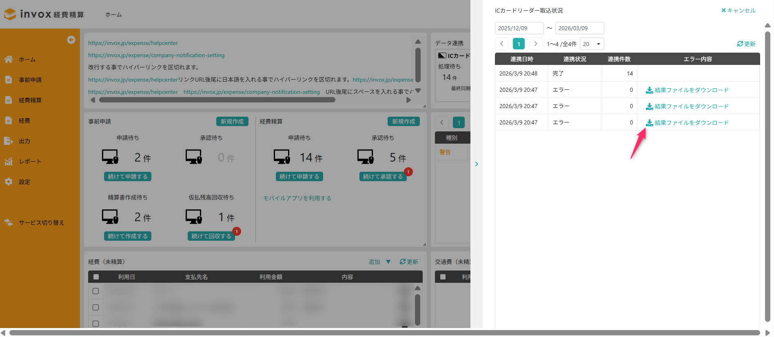The width and height of the screenshot is (774, 337).
Task: Expand the 追加 dropdown arrow in 経費 section
Action: tap(388, 262)
